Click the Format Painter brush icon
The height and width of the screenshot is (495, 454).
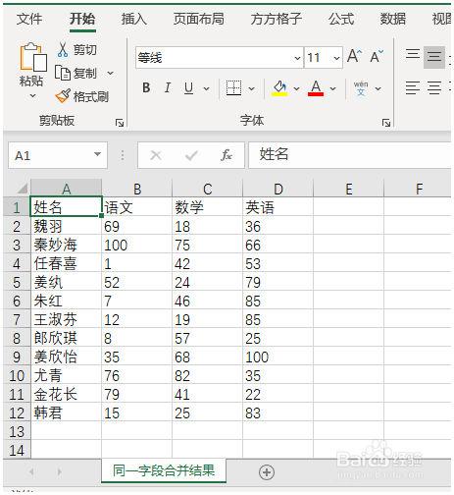click(62, 96)
